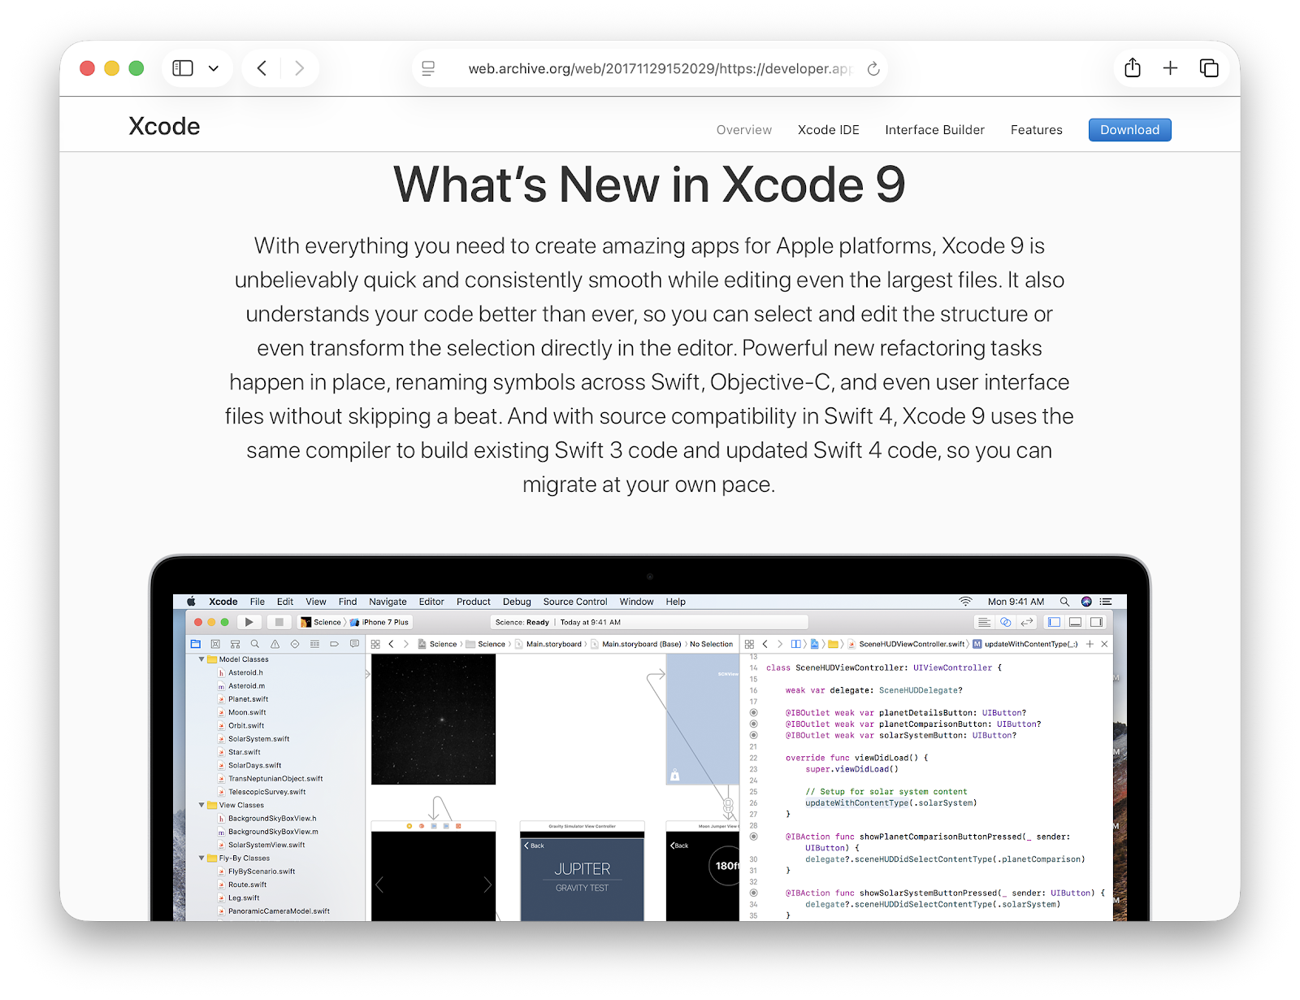The height and width of the screenshot is (1000, 1300).
Task: Open the storyboard editor related-items grid icon
Action: (375, 644)
